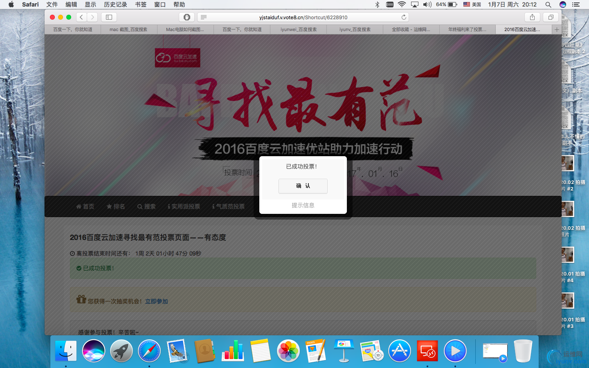Open the 文件 menu

tap(52, 4)
